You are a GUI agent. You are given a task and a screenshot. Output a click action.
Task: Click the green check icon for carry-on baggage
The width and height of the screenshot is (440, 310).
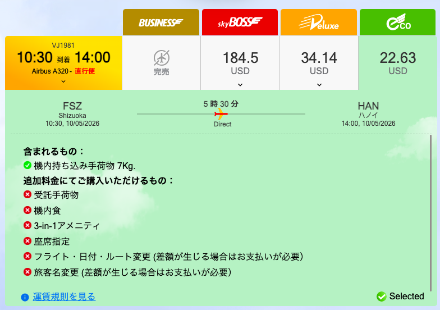[x=27, y=166]
